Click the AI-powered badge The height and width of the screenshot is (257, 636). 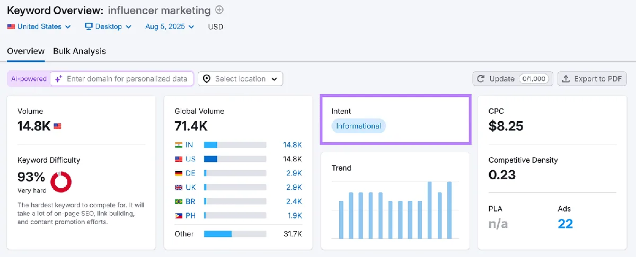[x=29, y=79]
